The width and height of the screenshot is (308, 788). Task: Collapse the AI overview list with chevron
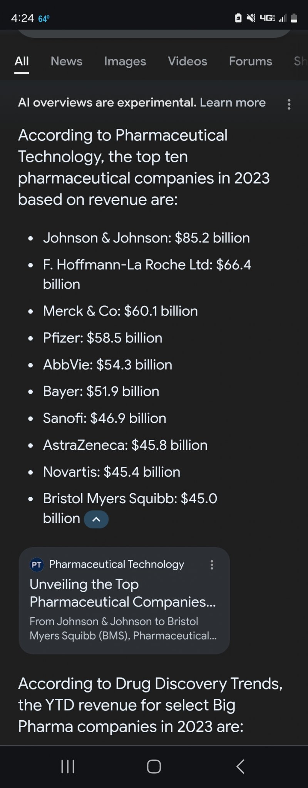[96, 519]
